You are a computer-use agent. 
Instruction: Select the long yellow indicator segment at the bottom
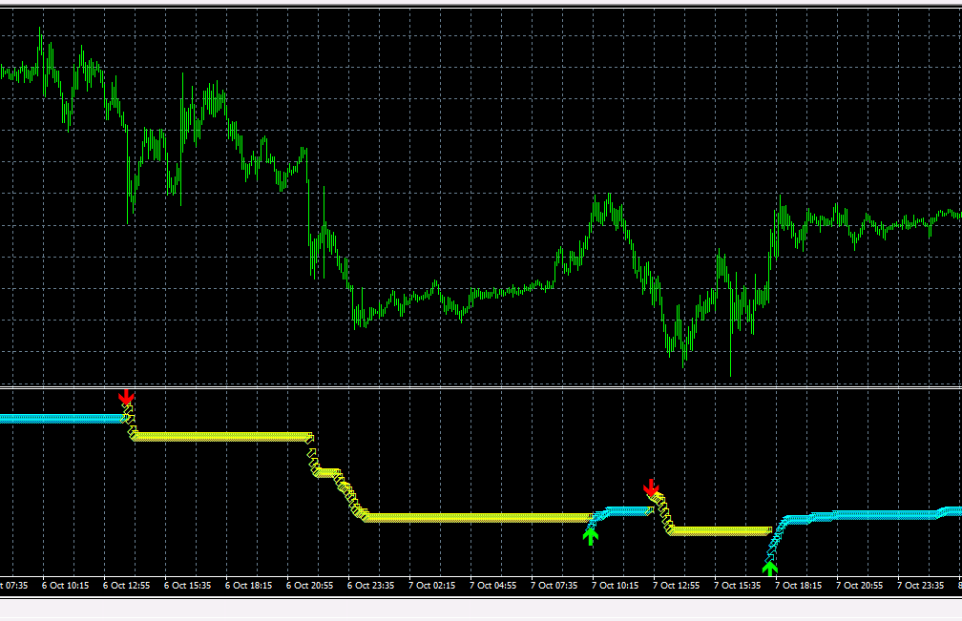477,518
